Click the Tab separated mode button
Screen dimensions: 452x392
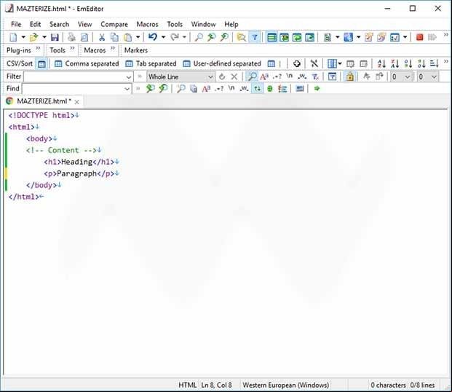151,63
